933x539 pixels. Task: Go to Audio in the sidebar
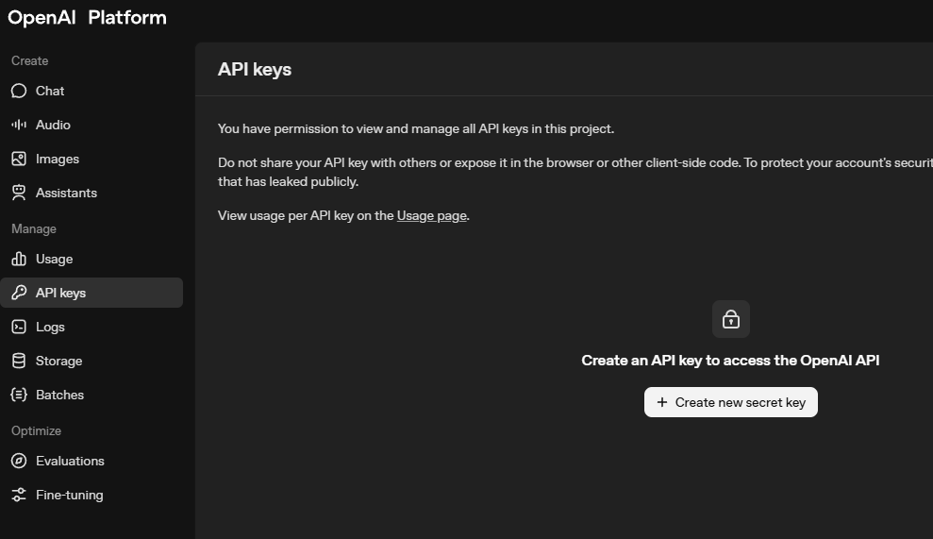(x=92, y=125)
